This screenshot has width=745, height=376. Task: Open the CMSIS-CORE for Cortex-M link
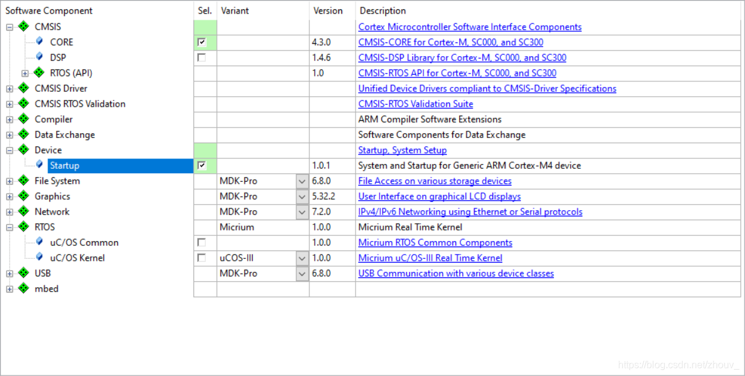click(450, 43)
